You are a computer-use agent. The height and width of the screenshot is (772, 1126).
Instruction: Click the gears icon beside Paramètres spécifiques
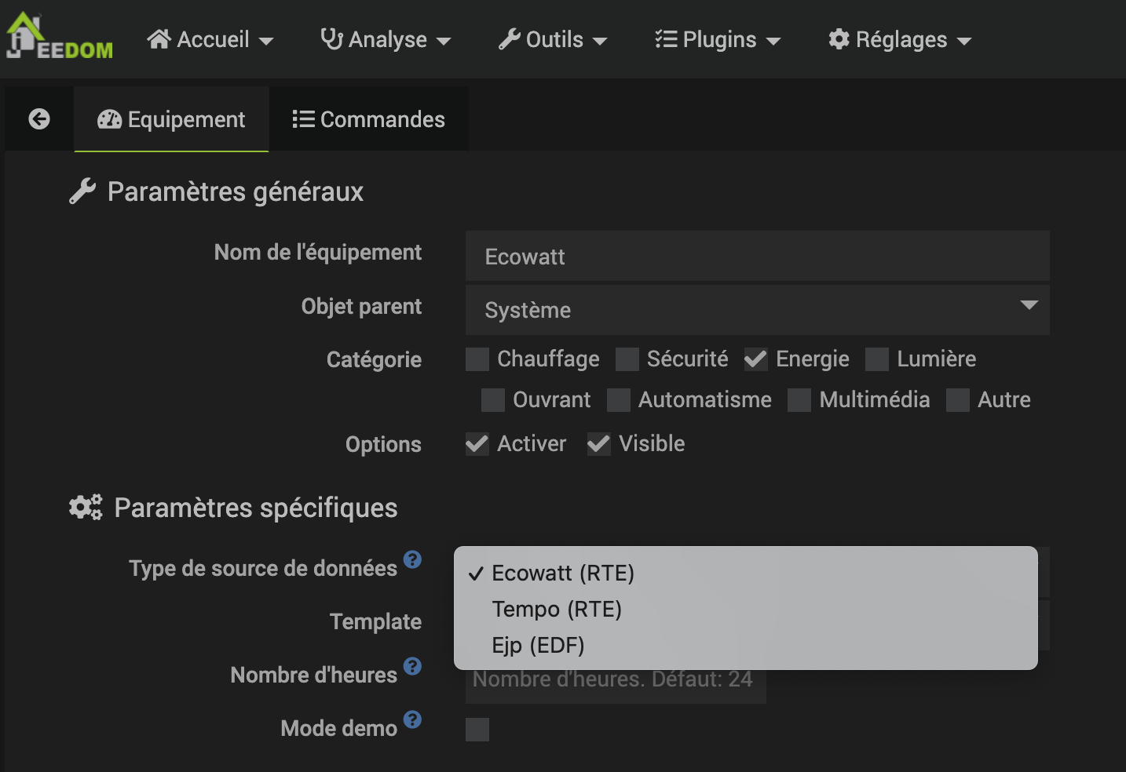pyautogui.click(x=86, y=507)
